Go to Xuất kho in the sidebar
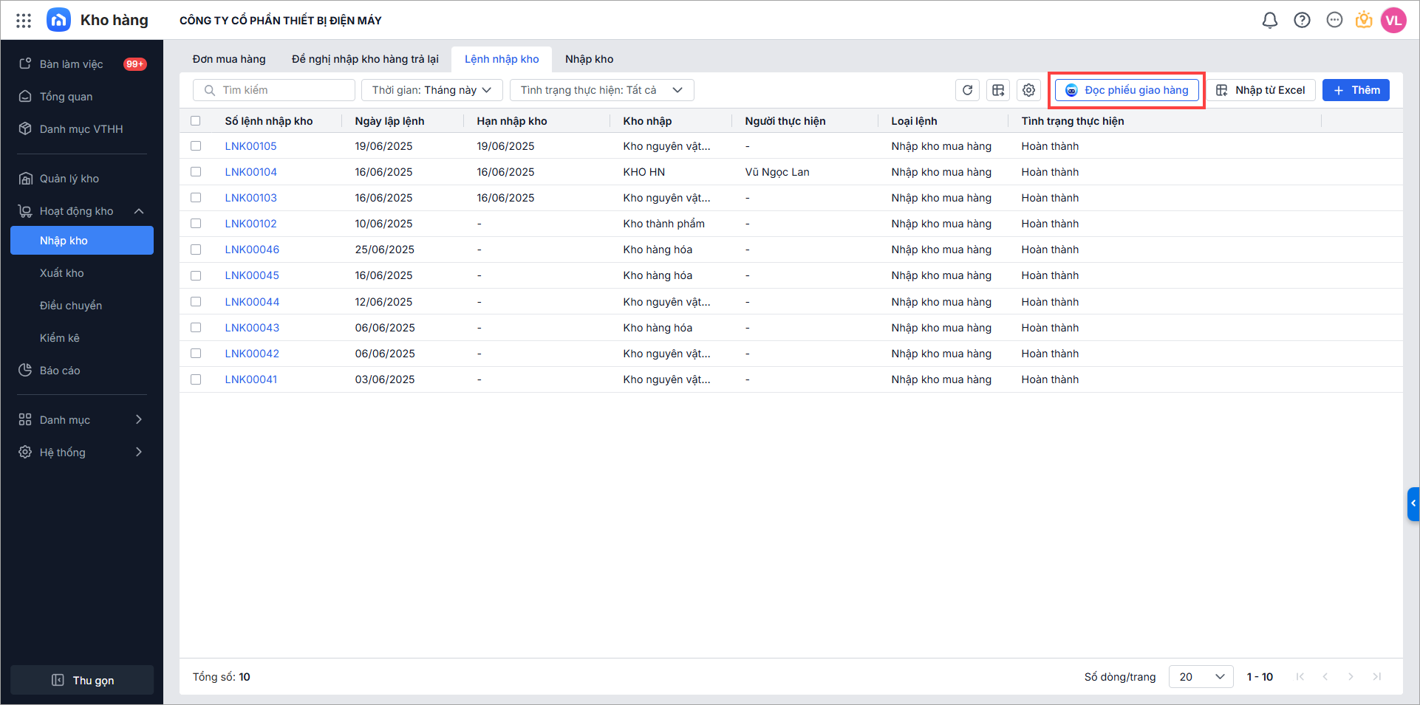 pos(62,273)
